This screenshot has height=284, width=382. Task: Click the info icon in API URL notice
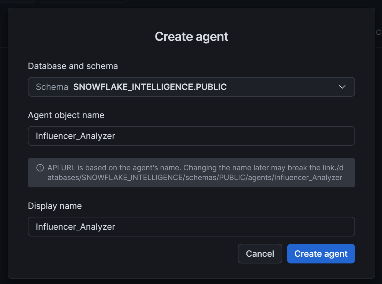click(x=40, y=168)
